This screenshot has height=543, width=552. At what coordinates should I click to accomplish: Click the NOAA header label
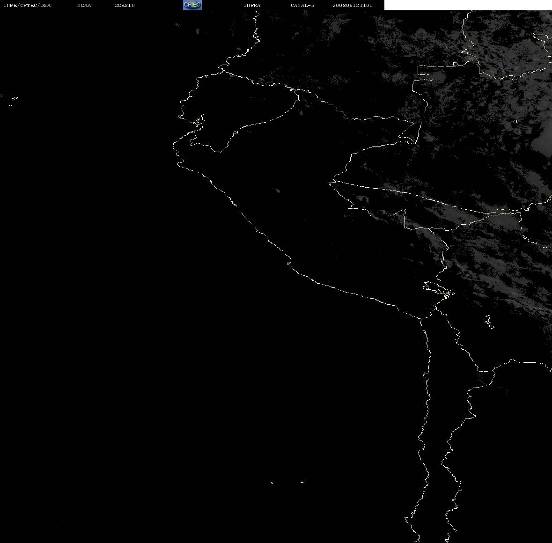(x=84, y=5)
